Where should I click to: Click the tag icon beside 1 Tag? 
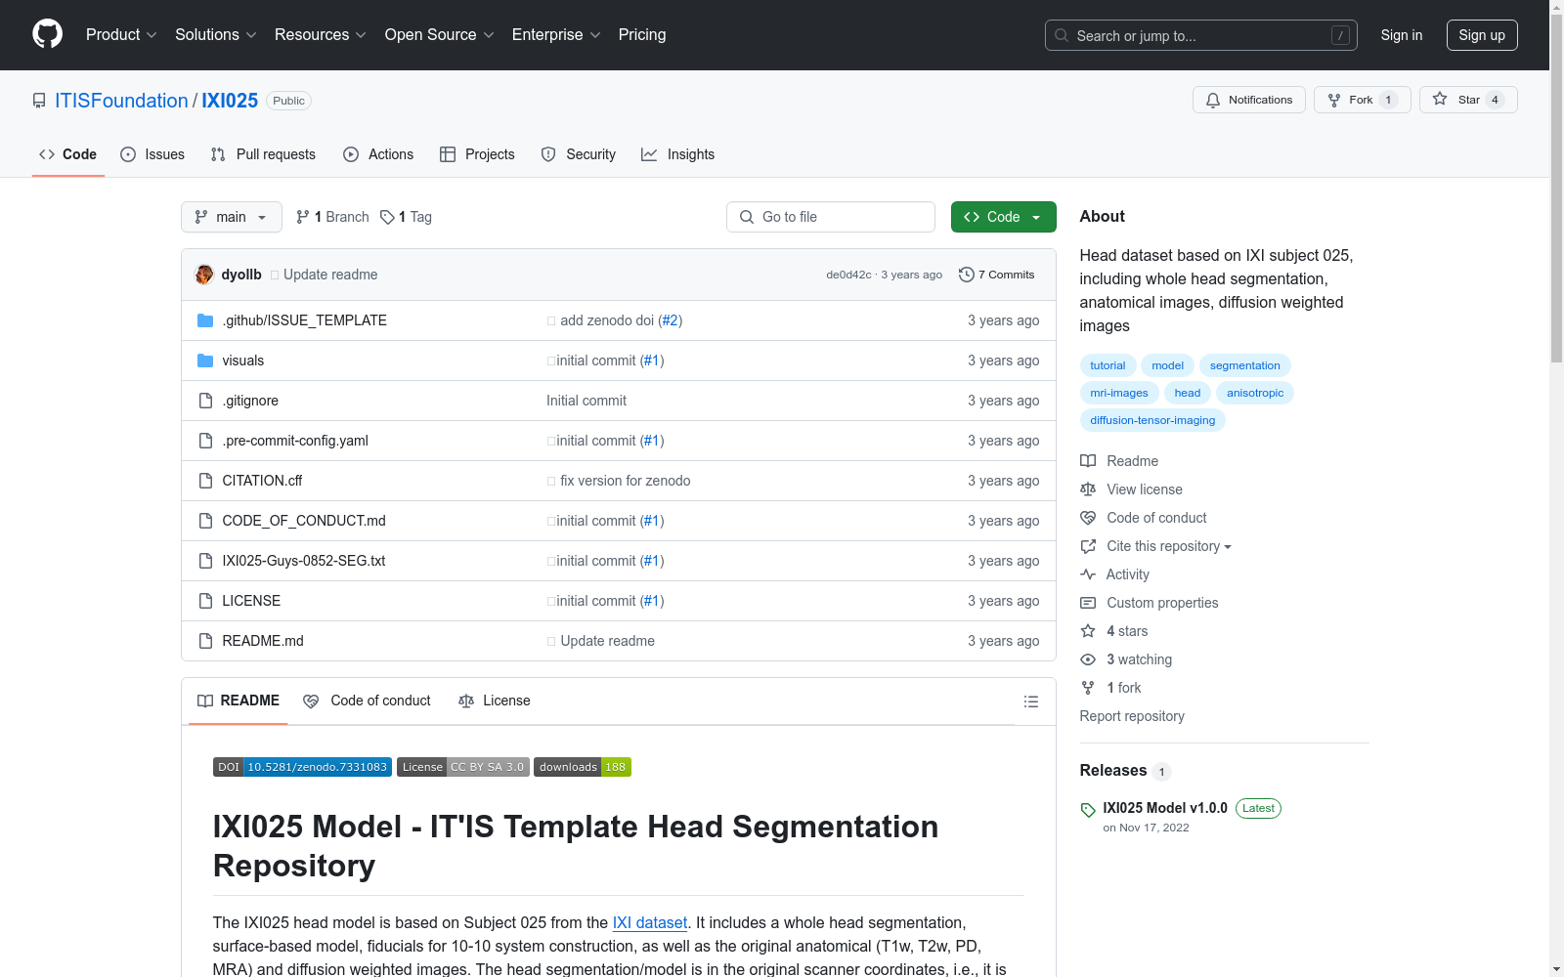387,217
